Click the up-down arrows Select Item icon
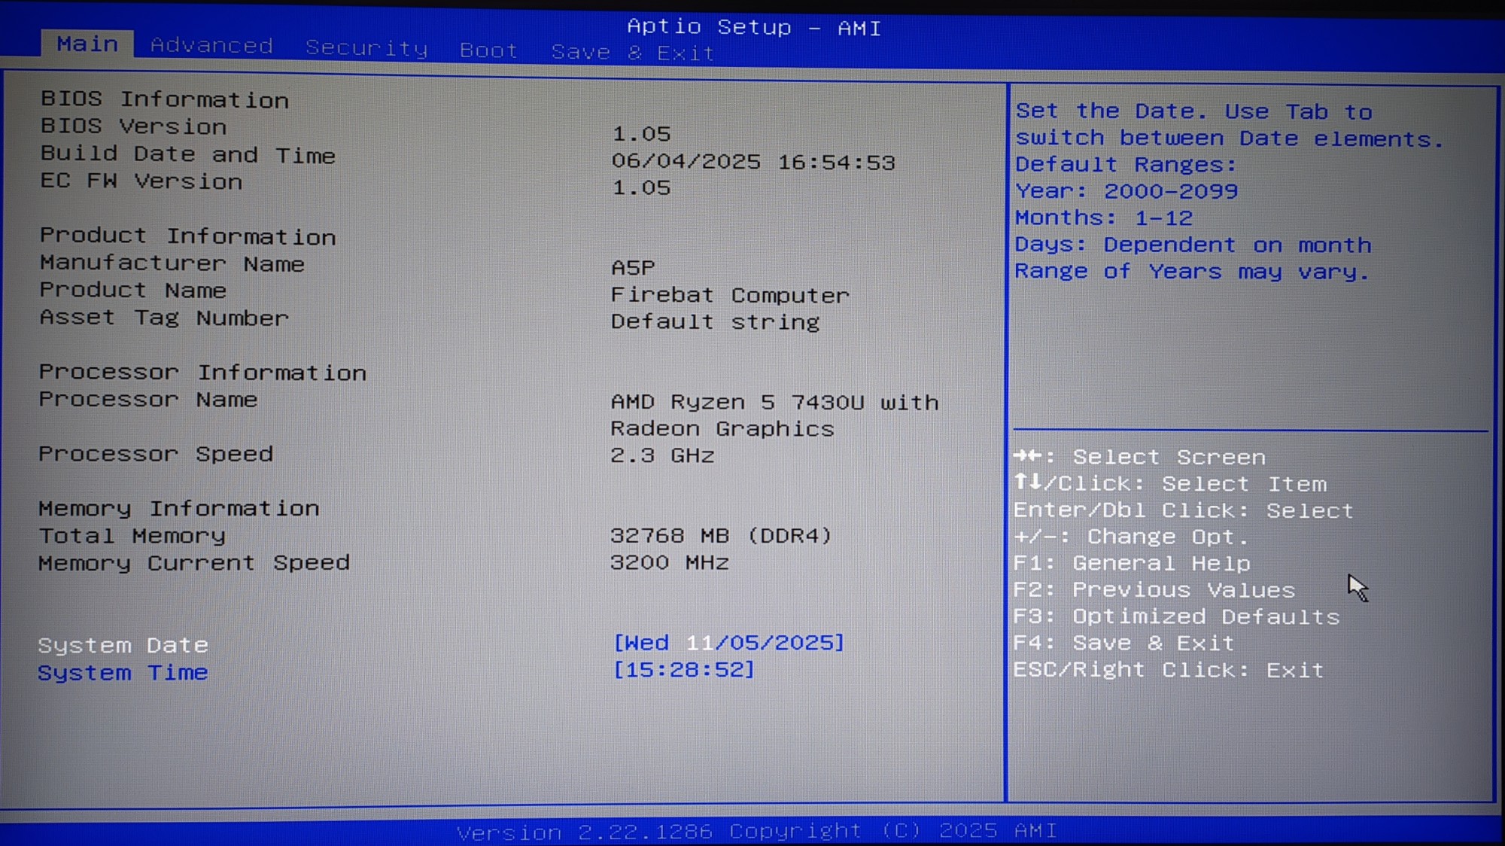 coord(1027,482)
